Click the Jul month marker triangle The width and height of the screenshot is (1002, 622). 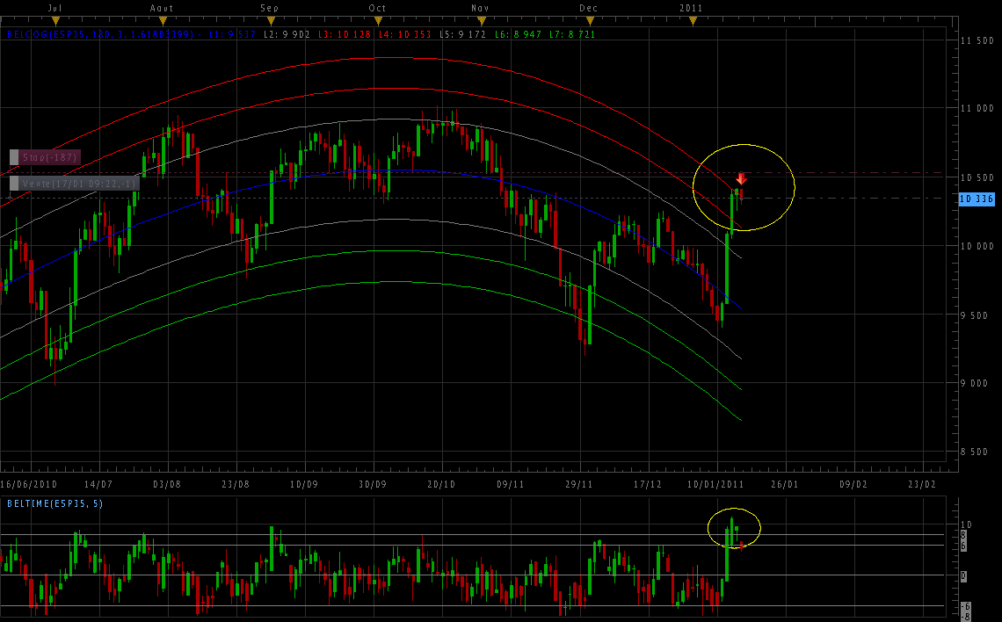(55, 20)
